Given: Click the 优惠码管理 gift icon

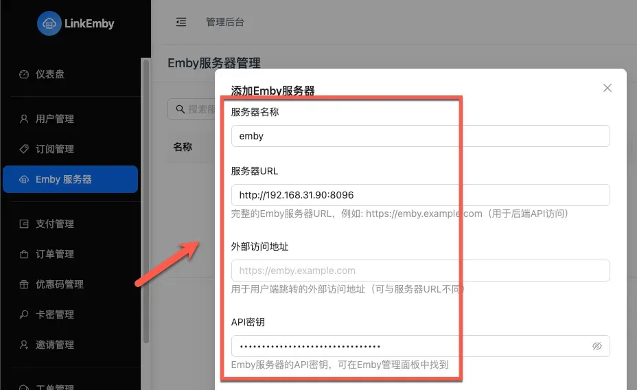Looking at the screenshot, I should click(24, 284).
